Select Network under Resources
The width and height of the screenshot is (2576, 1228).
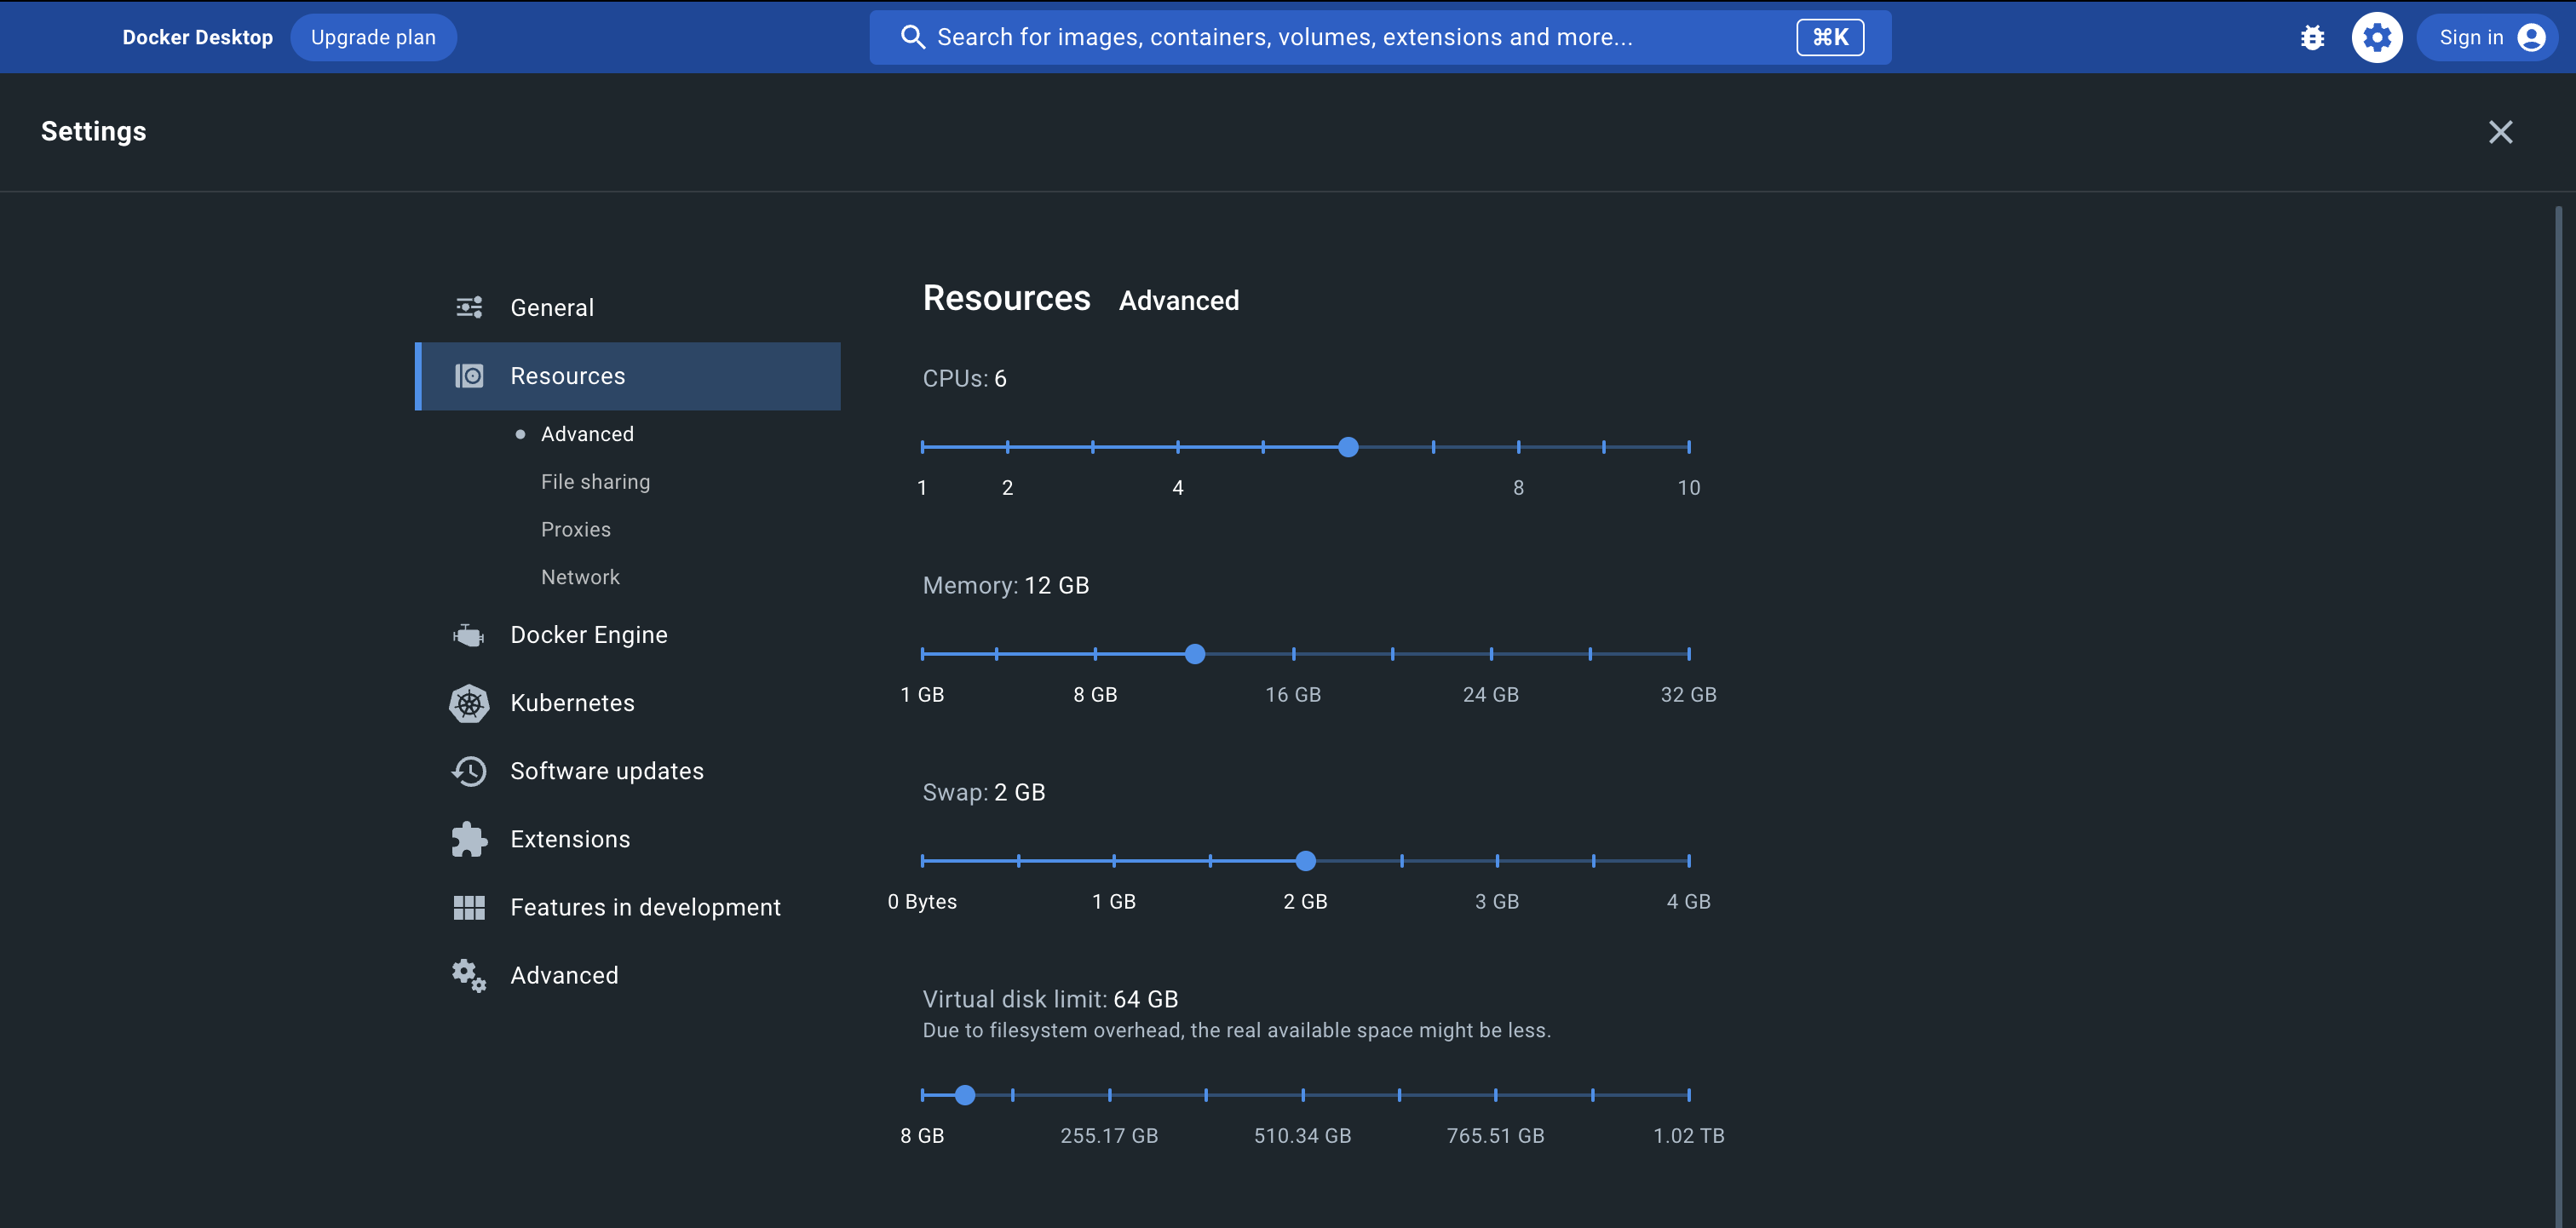coord(580,578)
